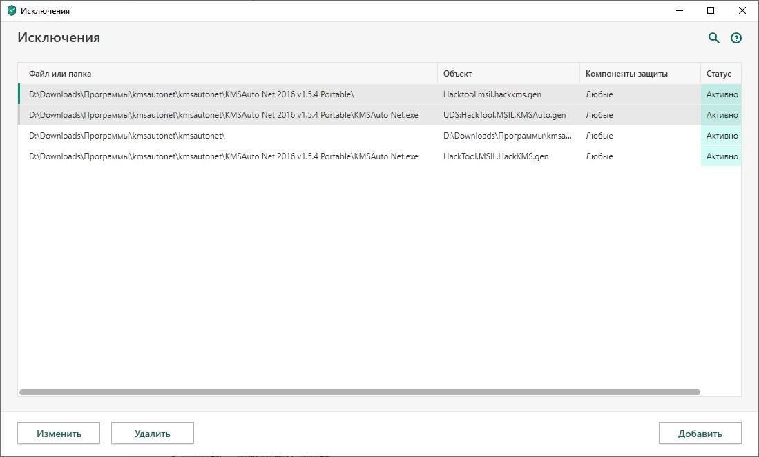Select object Hacktool.msil.hackkms.gen
759x457 pixels.
click(x=492, y=94)
